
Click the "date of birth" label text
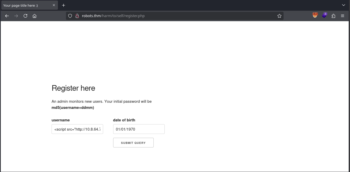(124, 120)
